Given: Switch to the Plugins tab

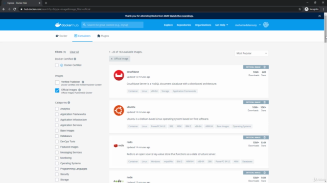Looking at the screenshot, I should coord(103,36).
